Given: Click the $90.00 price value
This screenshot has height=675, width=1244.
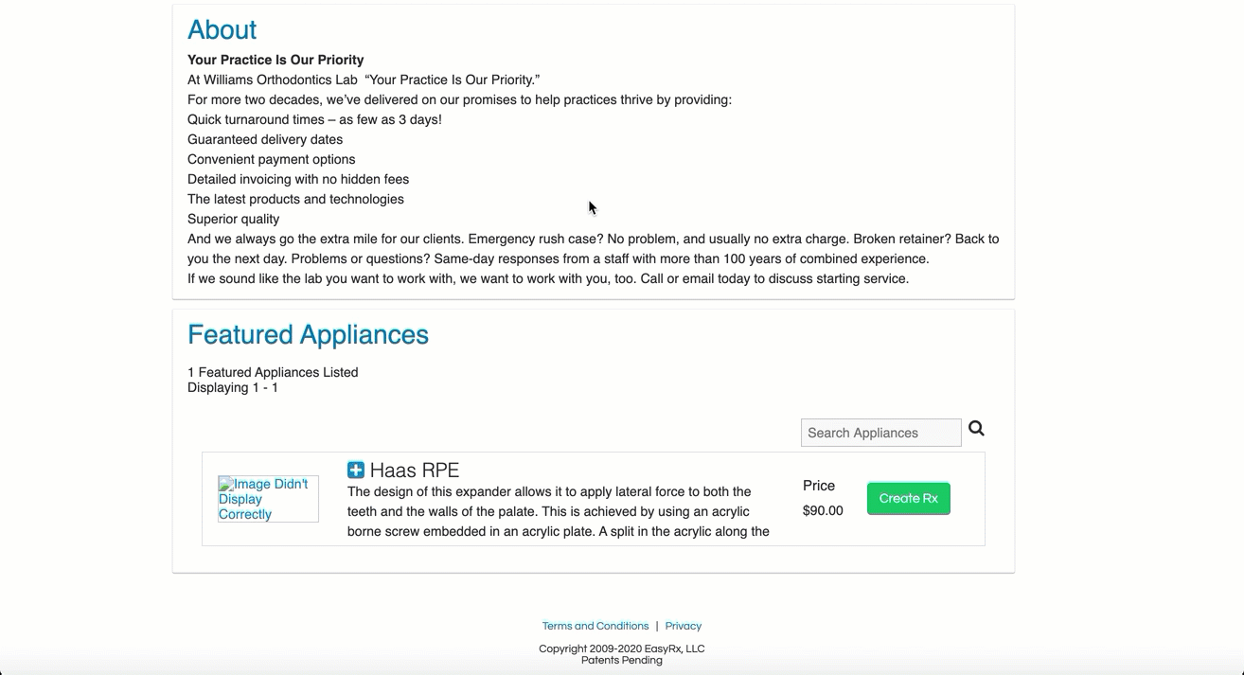Looking at the screenshot, I should [823, 510].
